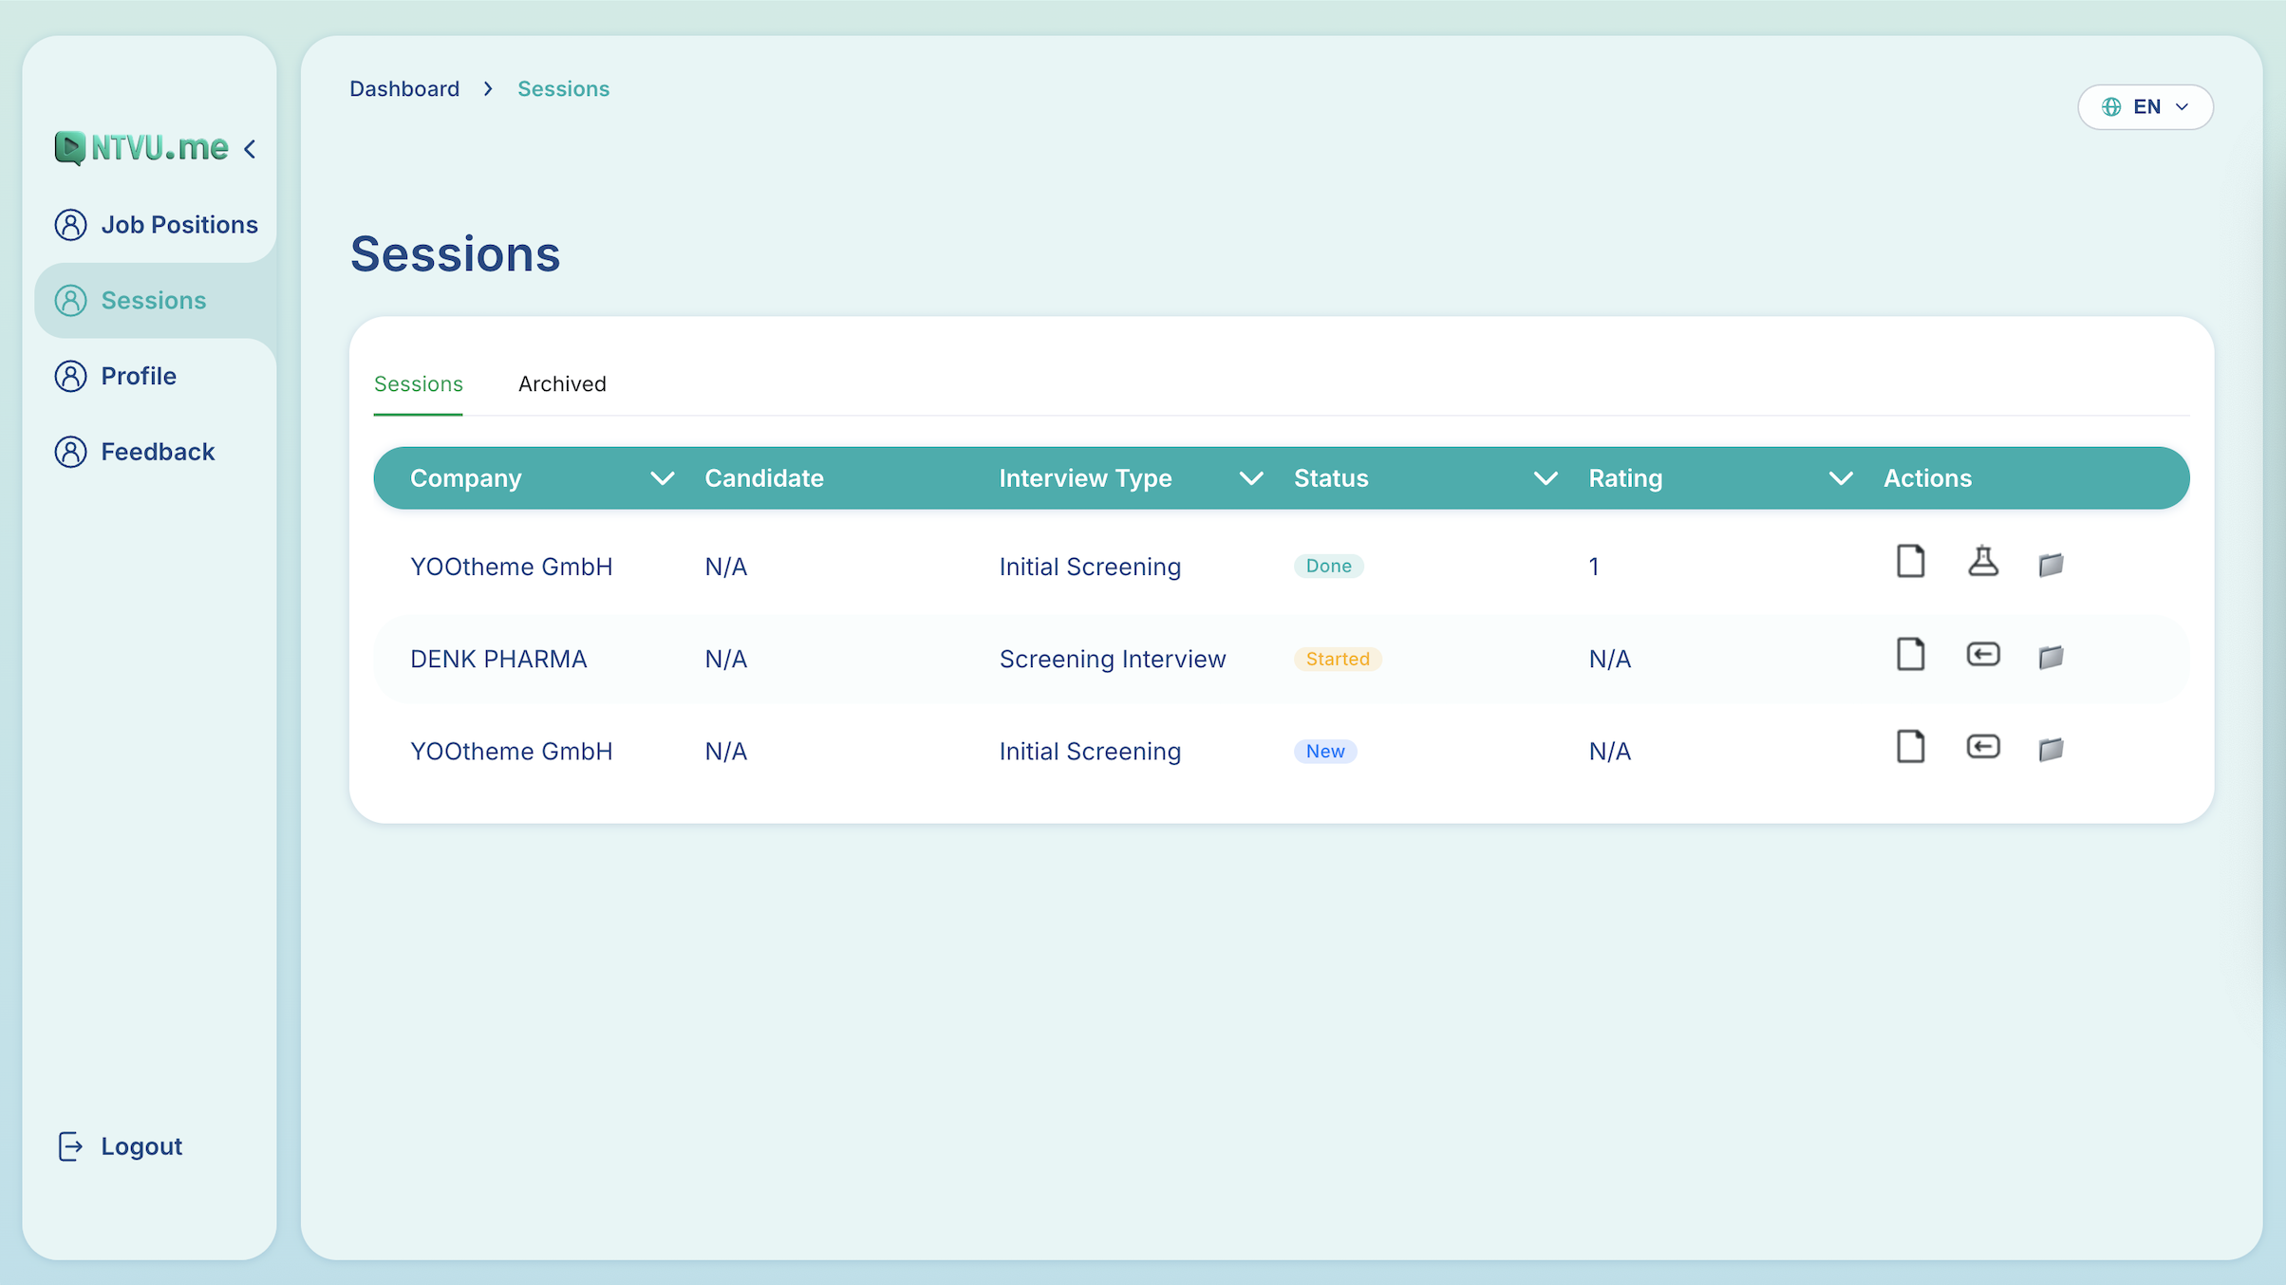This screenshot has width=2286, height=1285.
Task: Open the test/flask action for YOOtheme Done session
Action: (x=1983, y=563)
